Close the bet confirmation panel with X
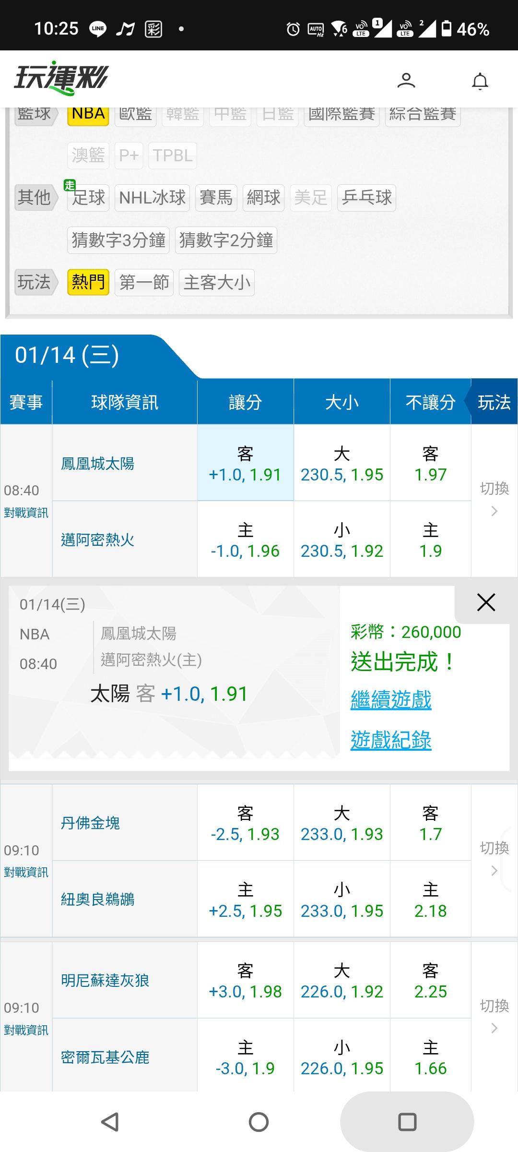518x1152 pixels. click(x=486, y=602)
